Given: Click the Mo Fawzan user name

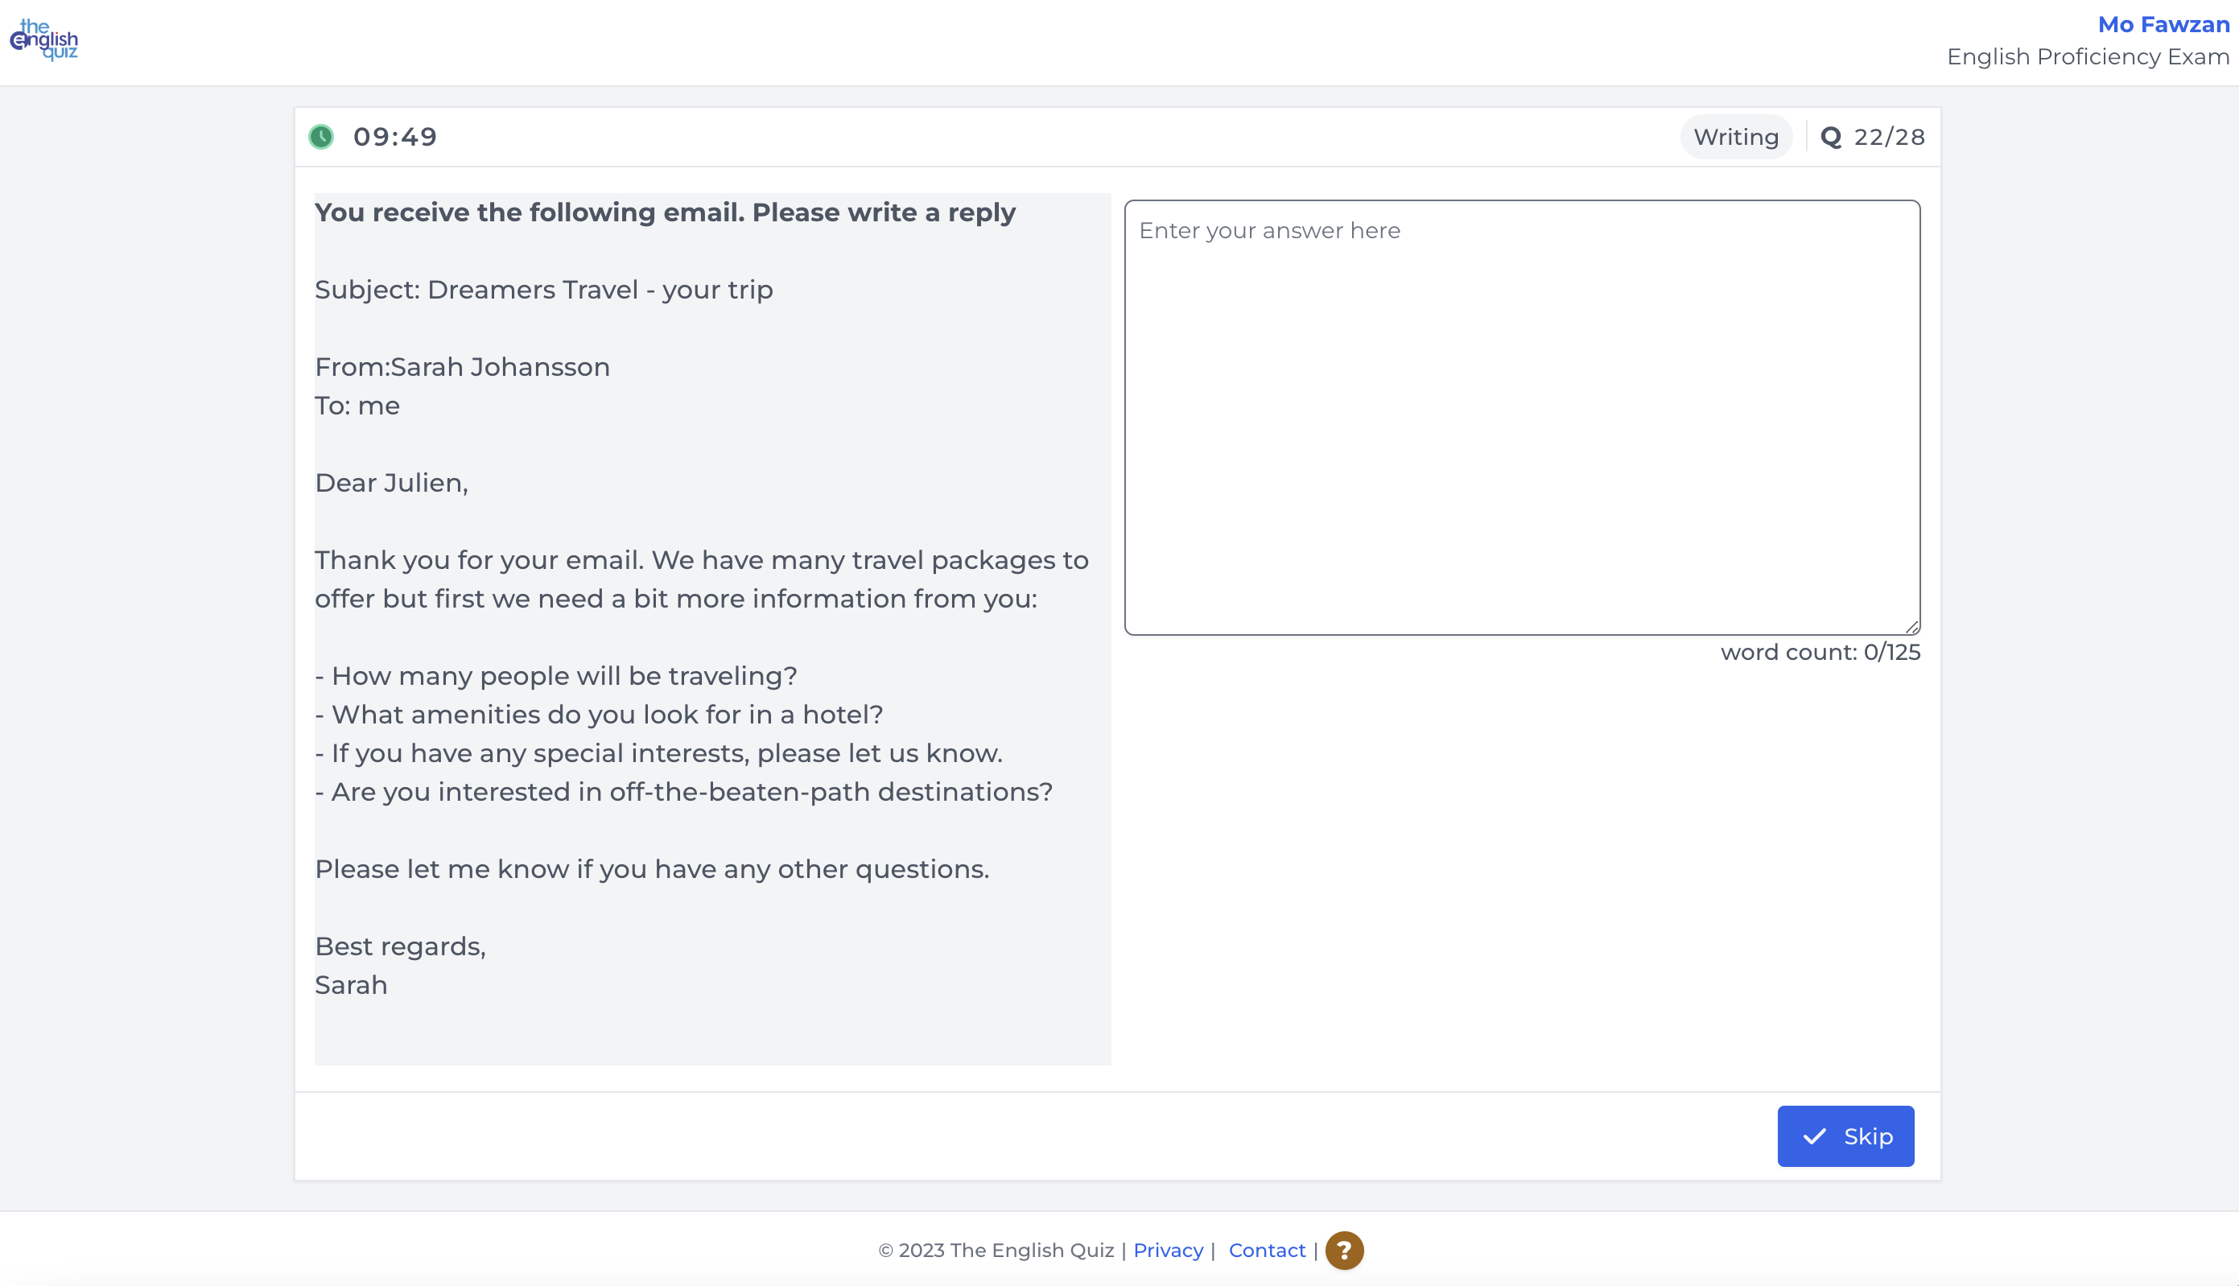Looking at the screenshot, I should 2163,25.
